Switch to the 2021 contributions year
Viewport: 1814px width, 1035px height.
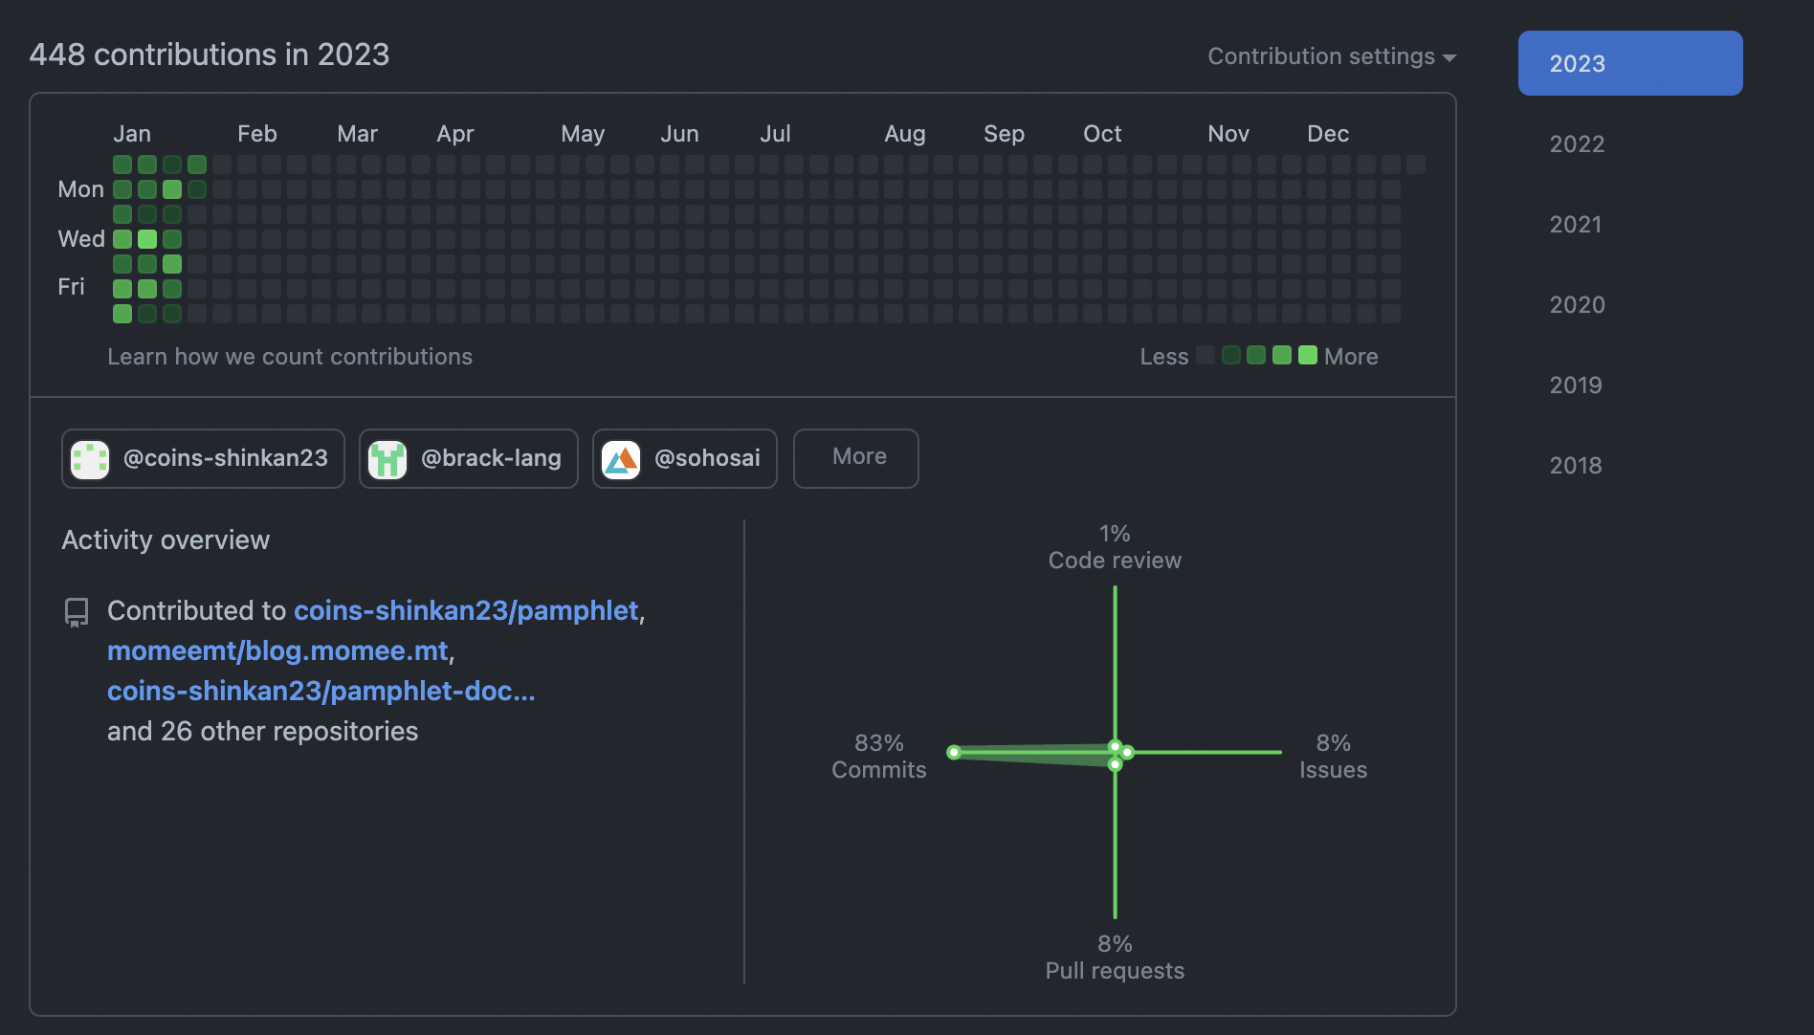coord(1577,224)
